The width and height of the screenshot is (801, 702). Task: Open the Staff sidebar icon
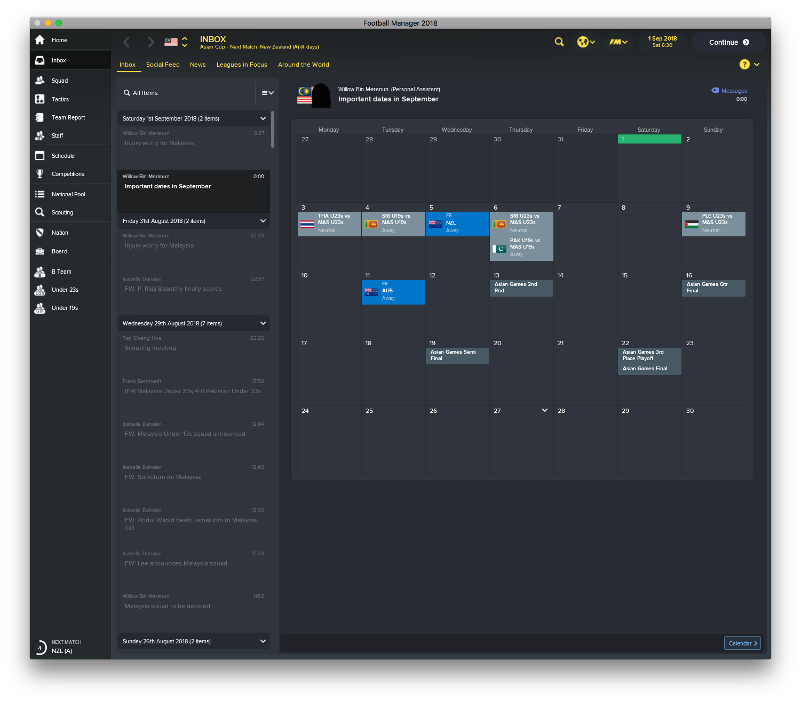[x=39, y=135]
